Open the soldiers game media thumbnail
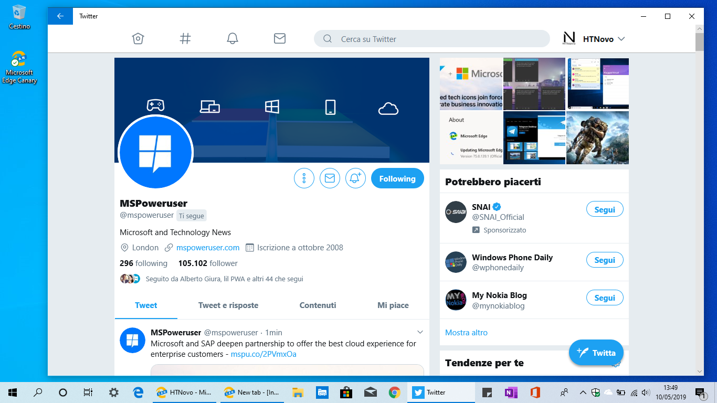The width and height of the screenshot is (717, 403). 597,137
